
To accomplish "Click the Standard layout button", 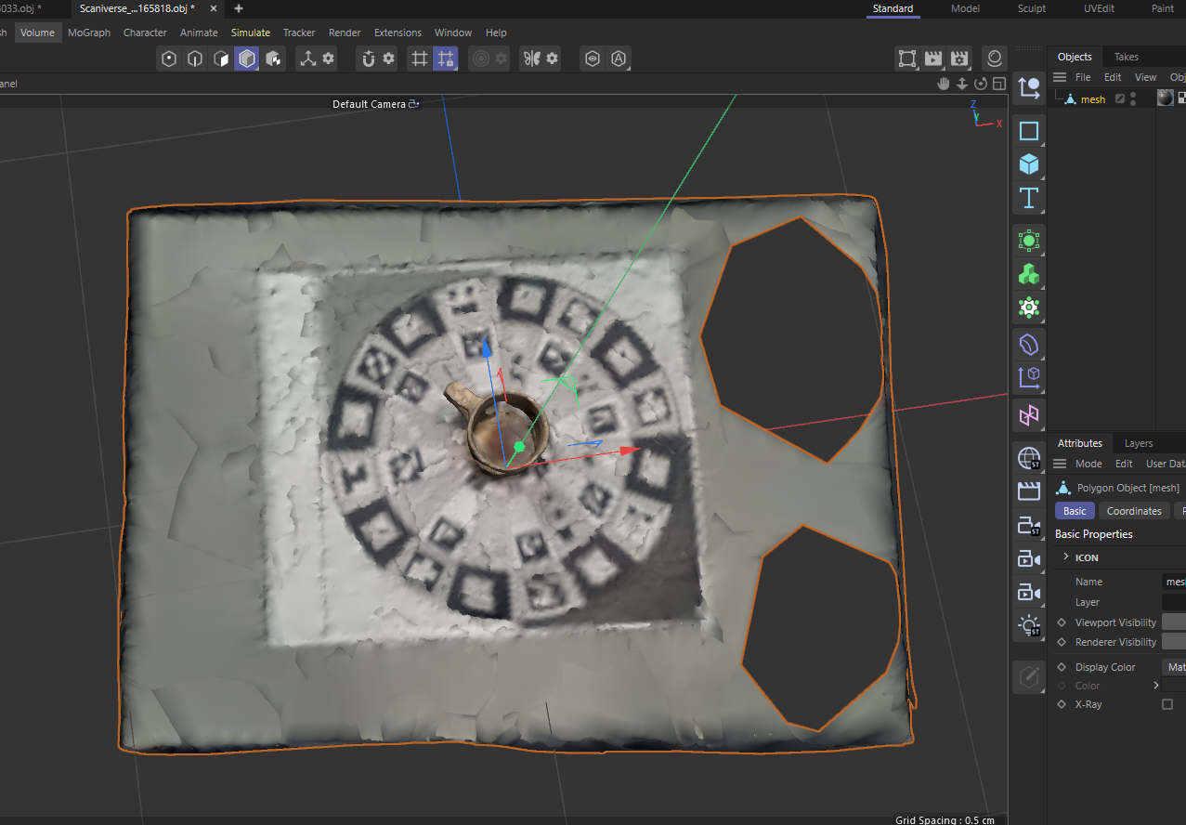I will pyautogui.click(x=893, y=8).
